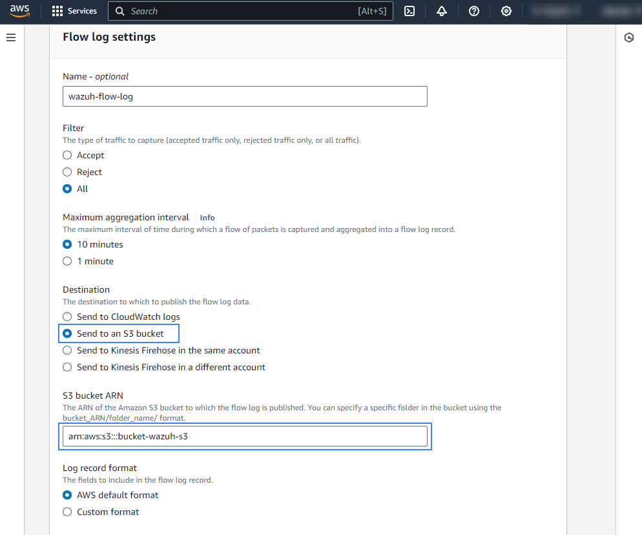
Task: Select Kinesis Firehose in a different account
Action: tap(67, 367)
